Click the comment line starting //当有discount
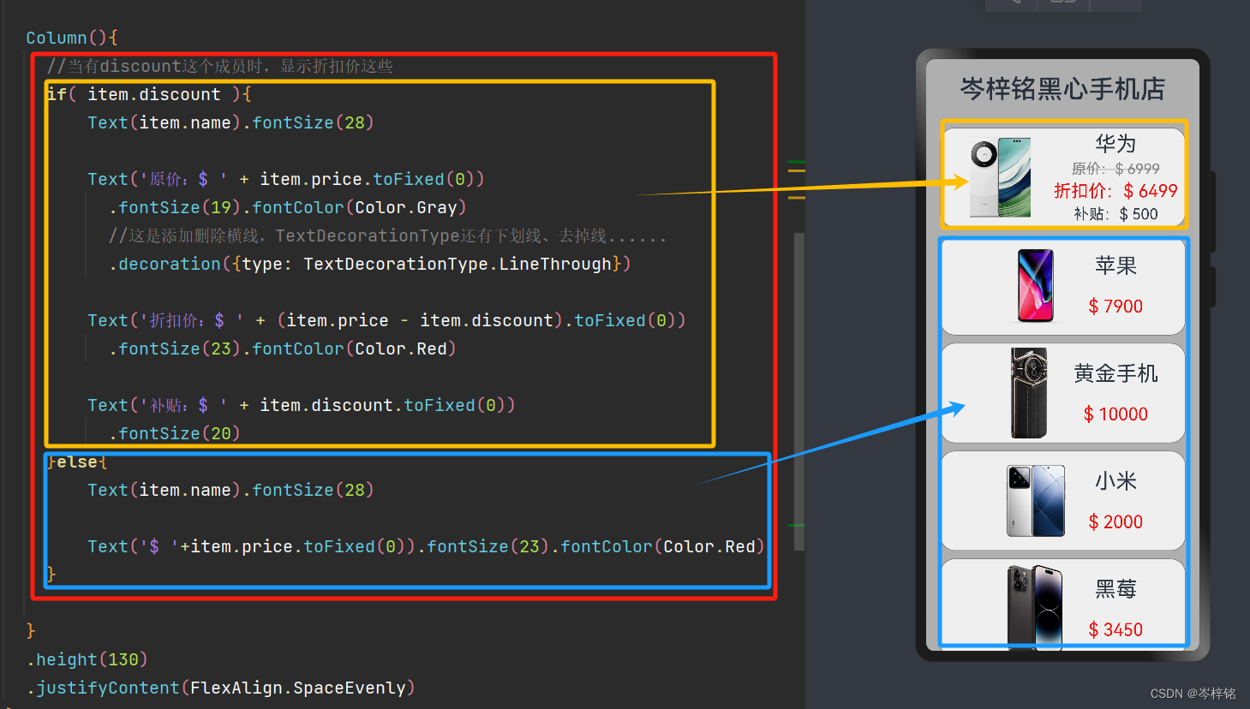The image size is (1250, 709). click(x=219, y=66)
